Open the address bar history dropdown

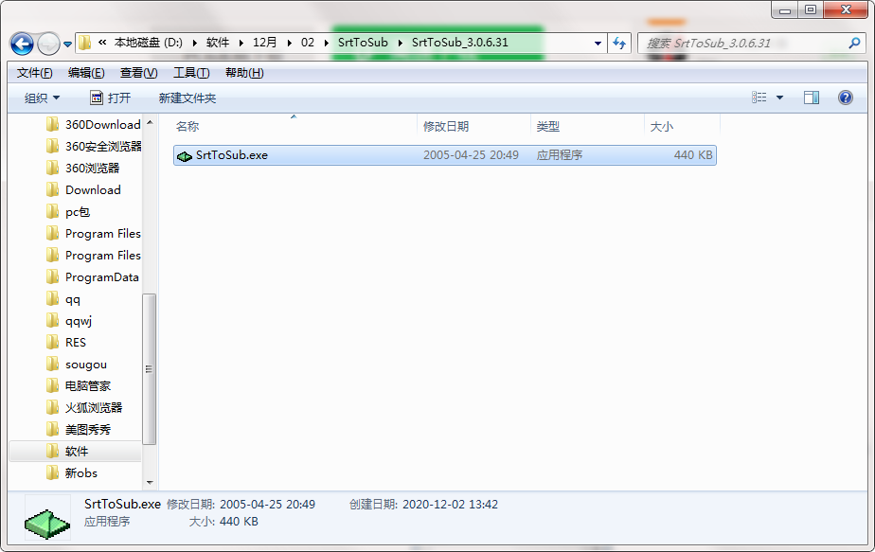tap(598, 43)
